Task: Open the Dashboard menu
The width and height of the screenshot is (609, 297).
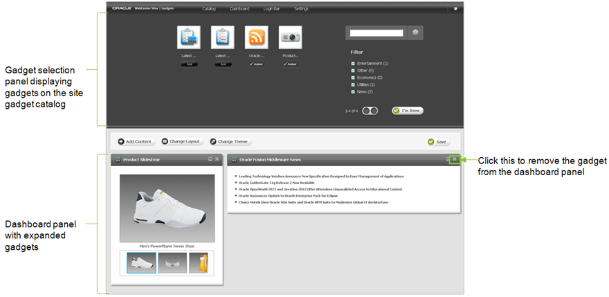Action: [239, 8]
